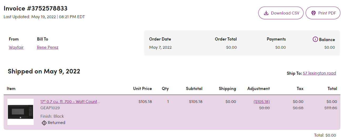Screen dimensions: 343x139
Task: Open the Rene Perez billing link
Action: tap(48, 47)
